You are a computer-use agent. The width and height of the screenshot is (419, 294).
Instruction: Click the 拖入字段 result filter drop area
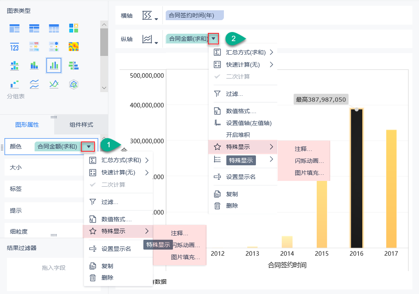click(54, 275)
